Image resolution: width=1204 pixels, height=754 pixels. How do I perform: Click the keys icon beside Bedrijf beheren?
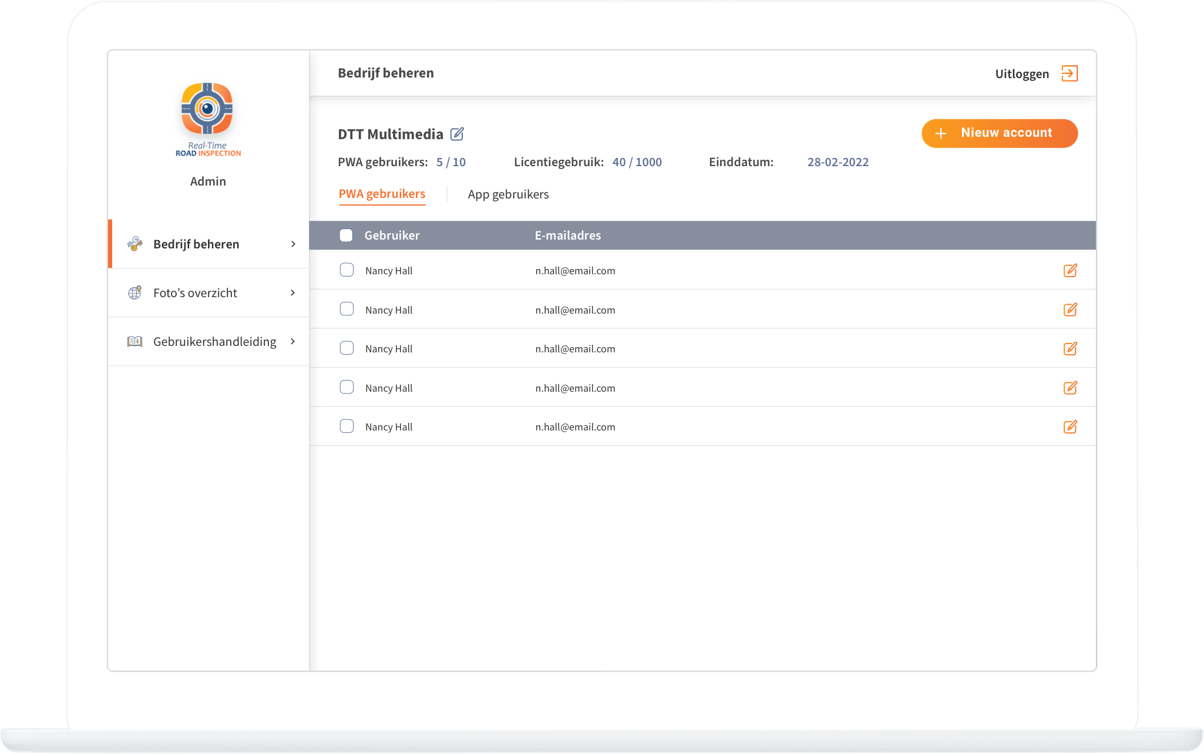(x=135, y=244)
